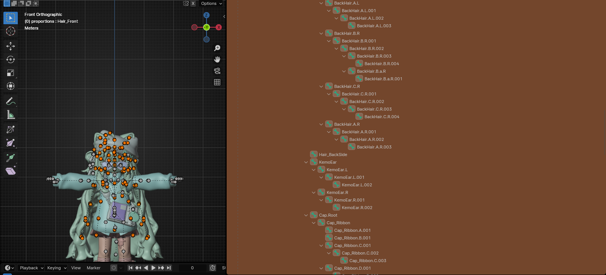Choose the Scale tool
The image size is (606, 275).
11,73
